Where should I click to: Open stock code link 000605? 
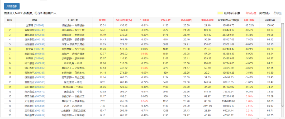point(41,106)
